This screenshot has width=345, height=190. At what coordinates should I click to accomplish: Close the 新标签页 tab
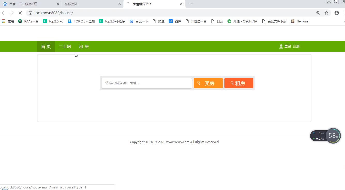(119, 4)
